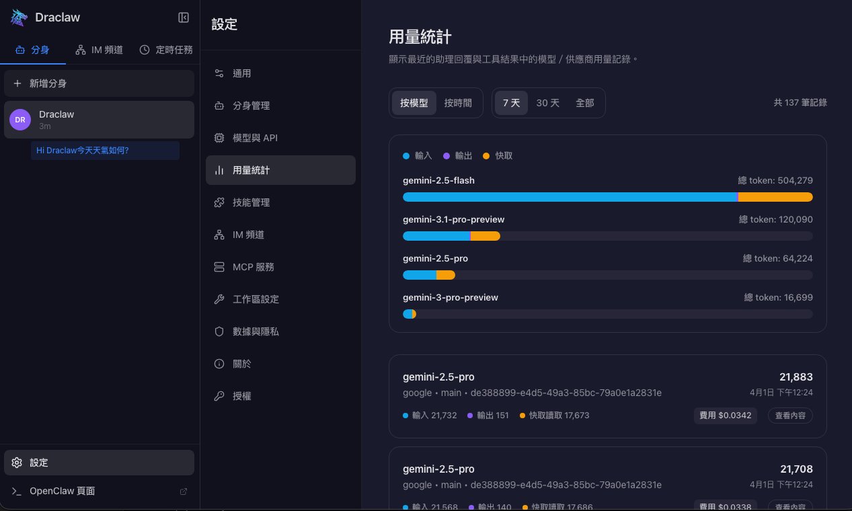Open the IM 頻道 tab at top

click(x=99, y=50)
